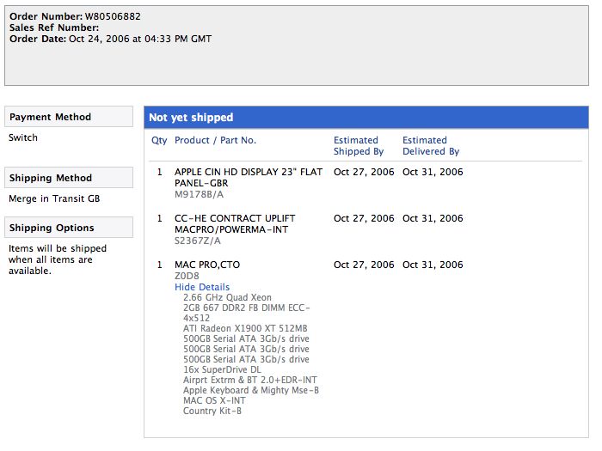Screen dimensions: 602x451
Task: Click CC-HE row's Oct 31, 2006 delivery date
Action: pos(433,218)
